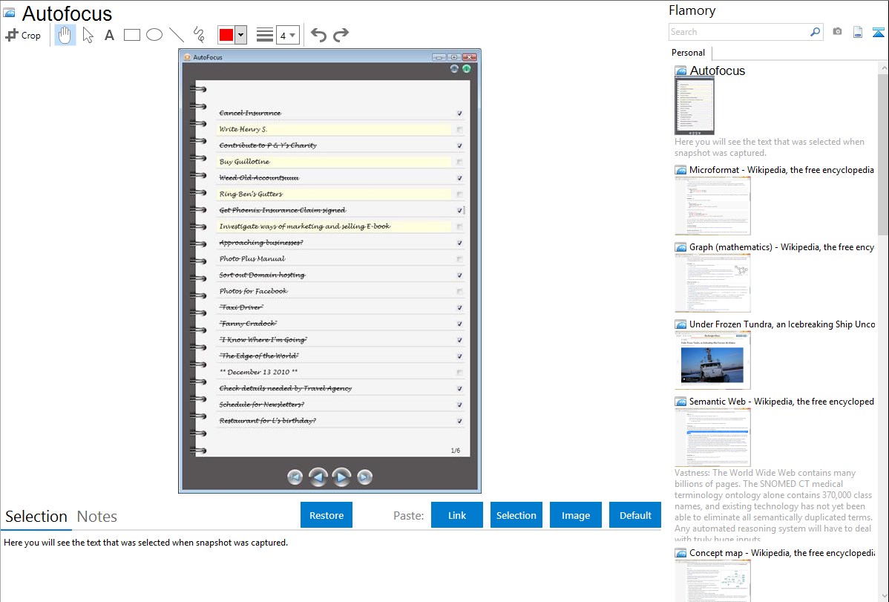Mark Photos for Facebook as done

click(x=459, y=292)
